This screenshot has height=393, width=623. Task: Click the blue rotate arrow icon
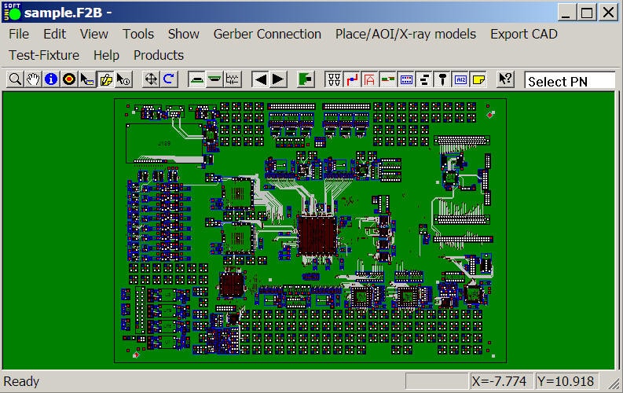pyautogui.click(x=169, y=79)
